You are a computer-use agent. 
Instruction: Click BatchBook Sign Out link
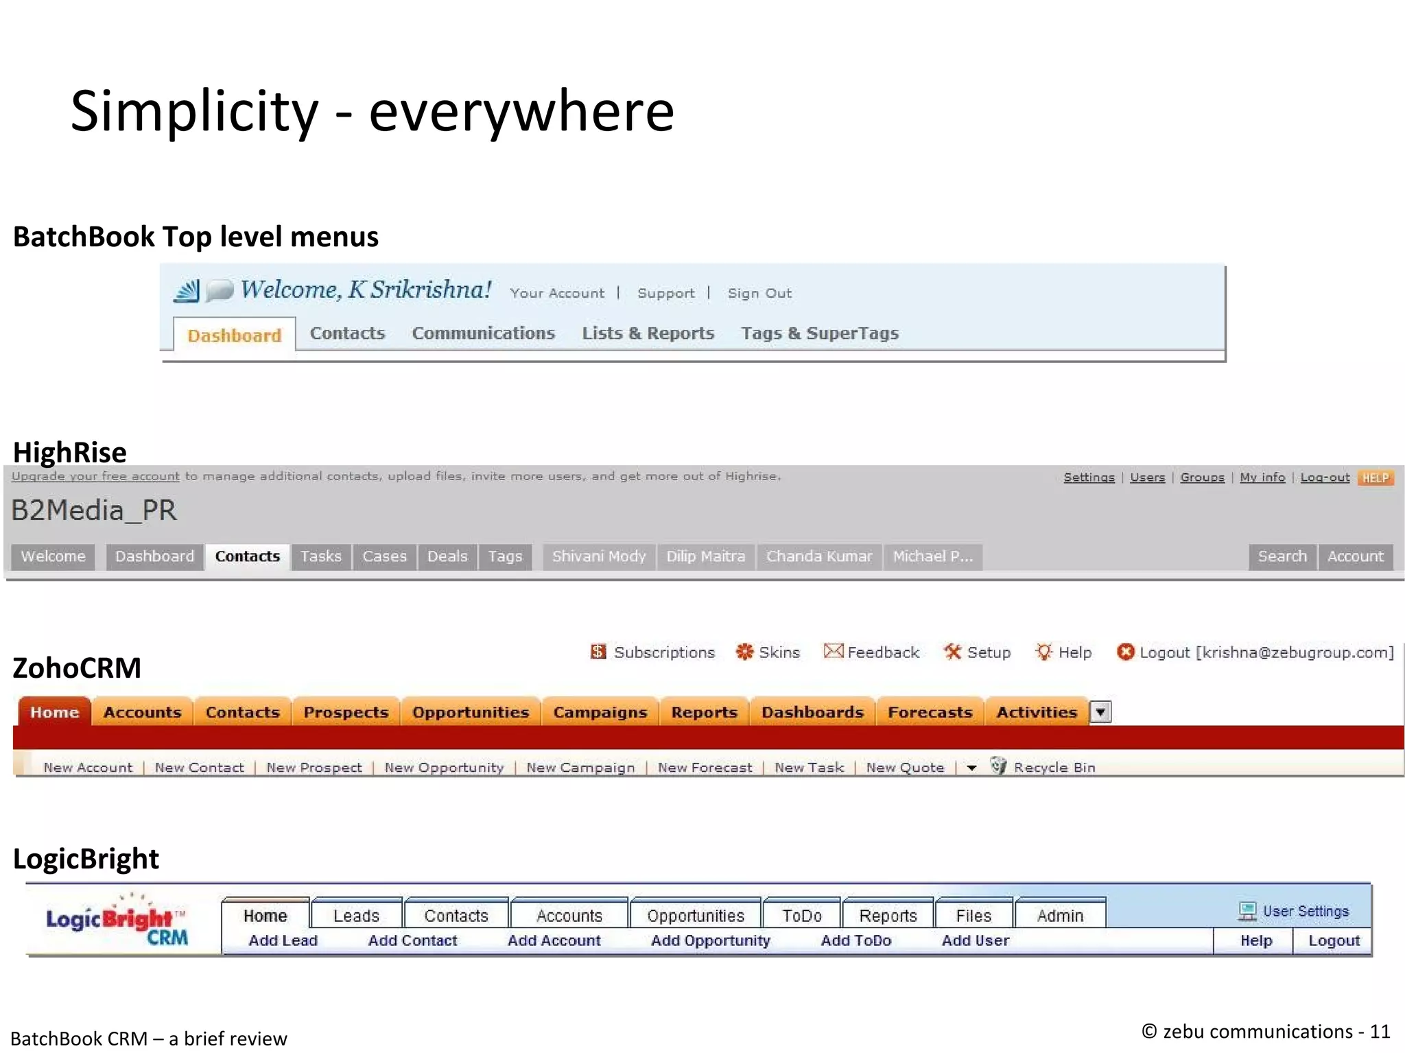click(759, 293)
